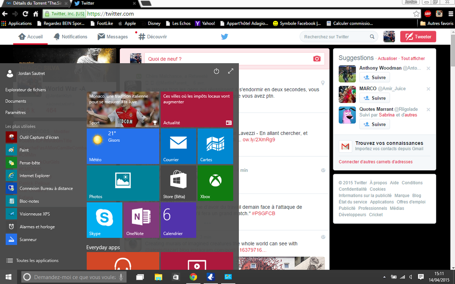Screen dimensions: 455x284
Task: Open File Explorer from the taskbar
Action: click(x=158, y=277)
